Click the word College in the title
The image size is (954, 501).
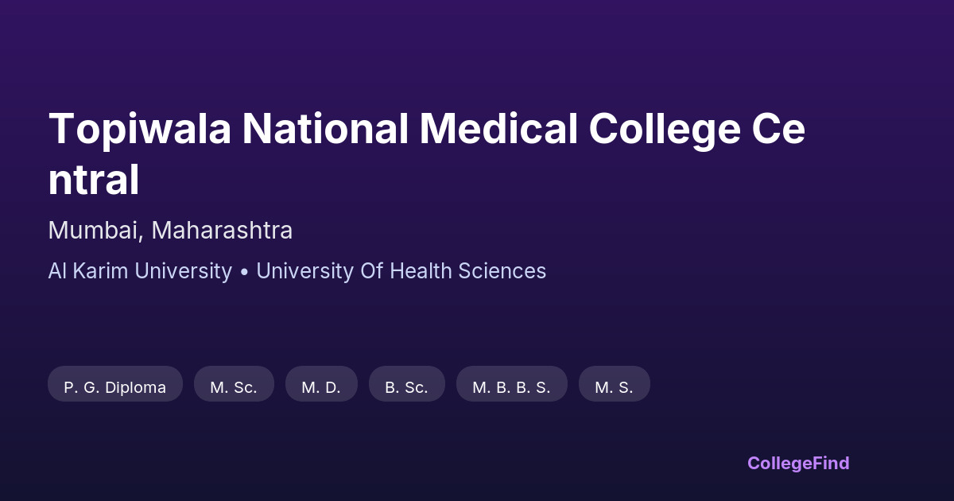pos(664,129)
